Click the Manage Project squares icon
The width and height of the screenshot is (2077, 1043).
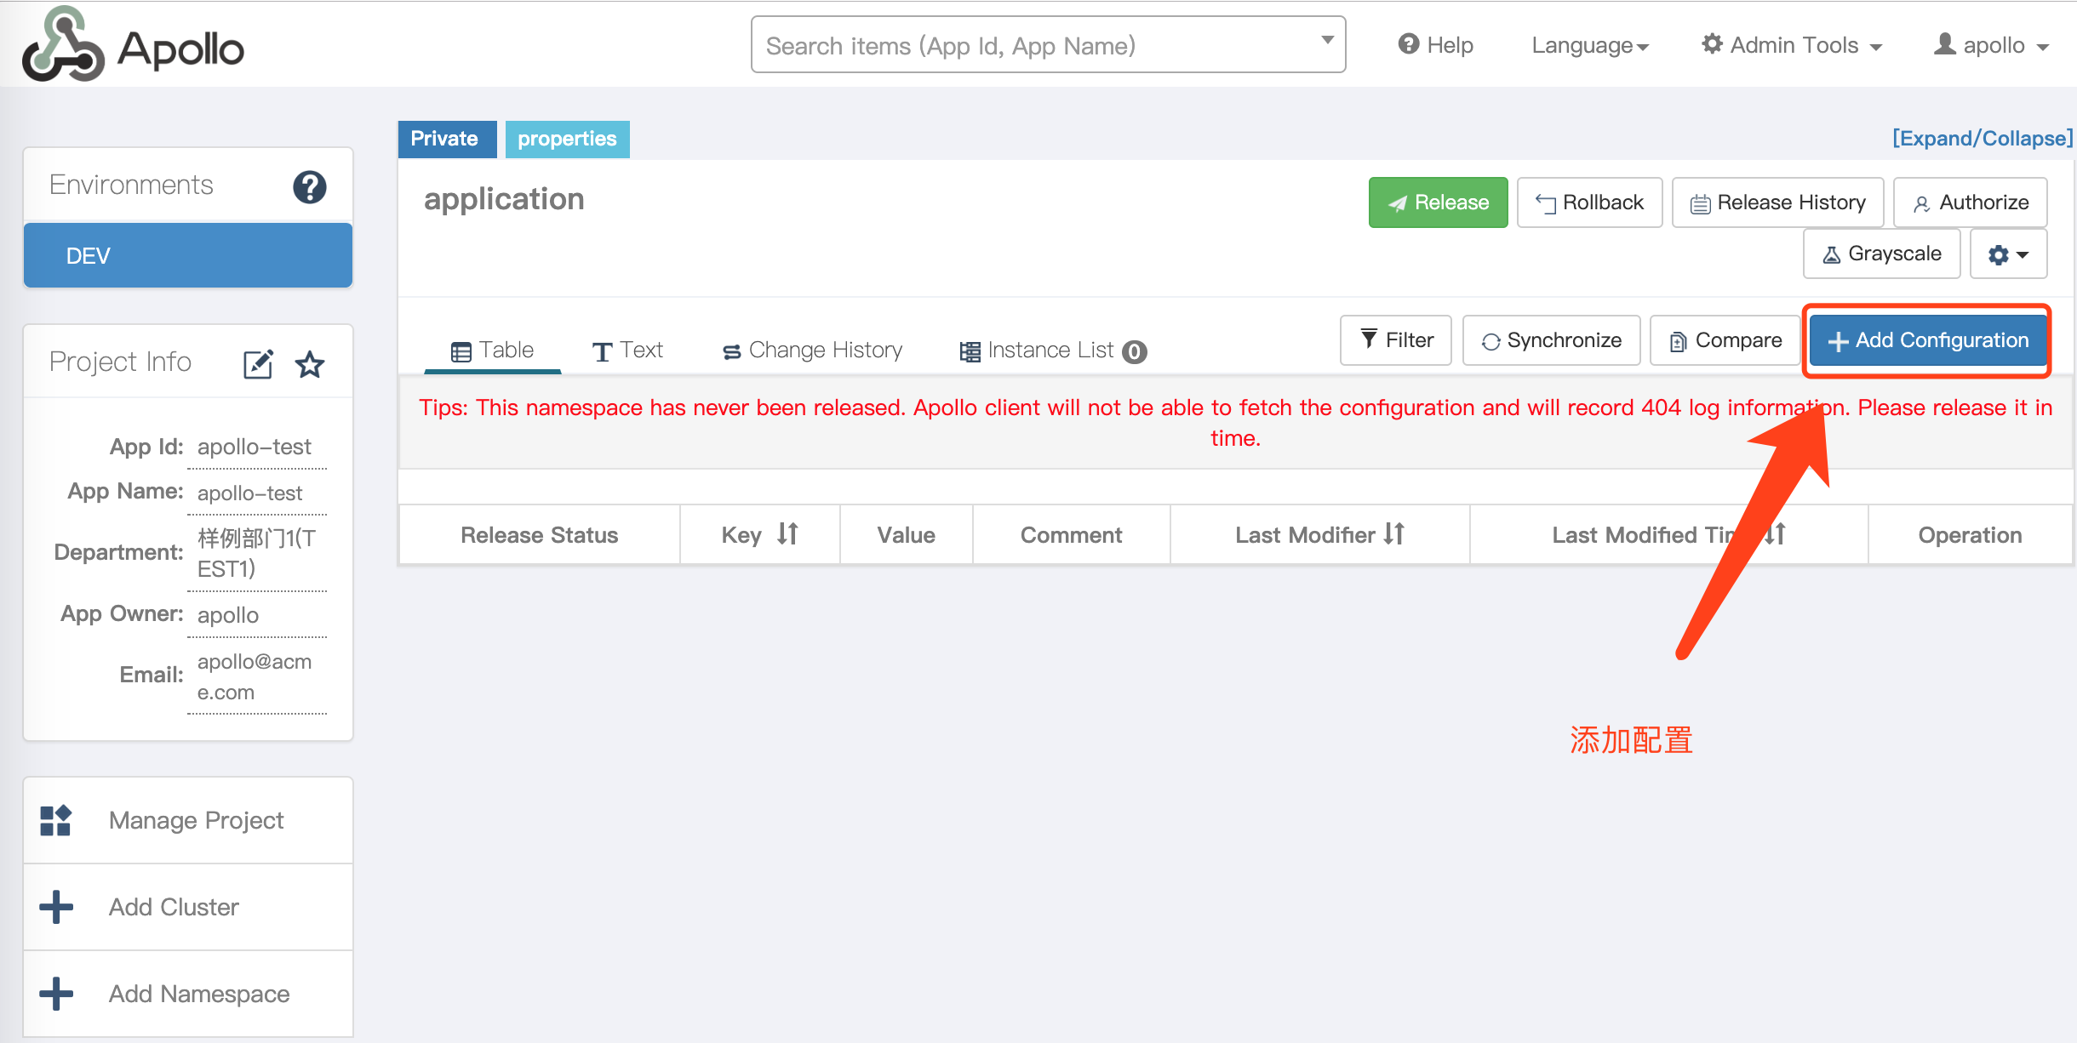pos(56,820)
